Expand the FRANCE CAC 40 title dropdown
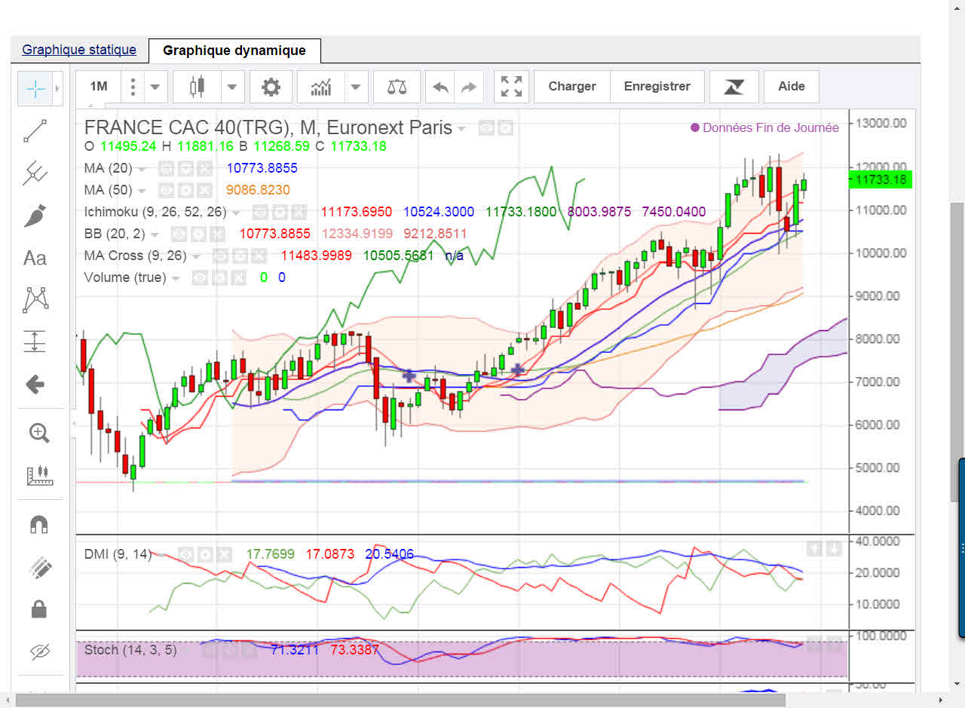This screenshot has height=708, width=965. (x=461, y=129)
